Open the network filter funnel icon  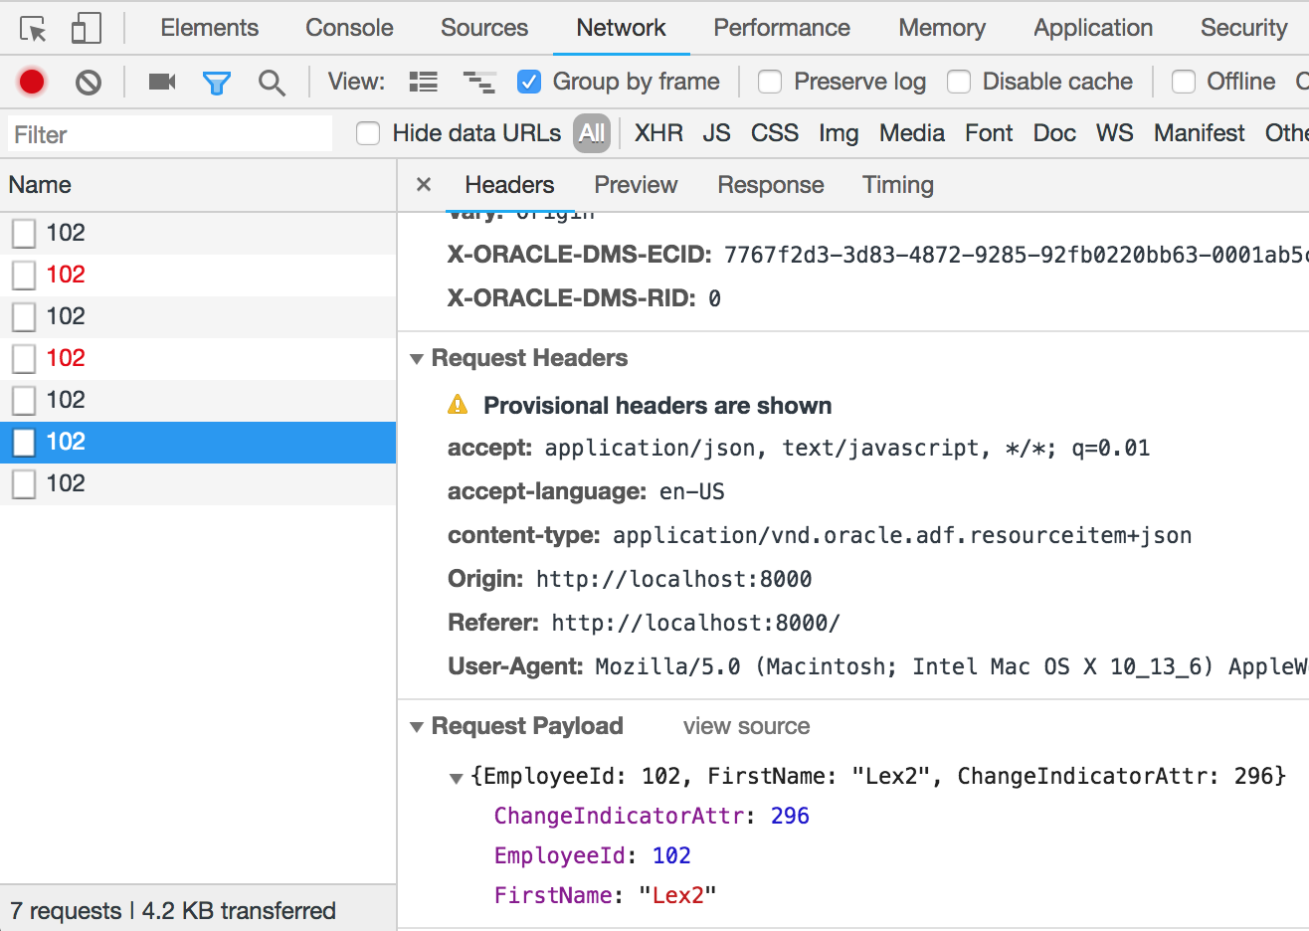[217, 82]
